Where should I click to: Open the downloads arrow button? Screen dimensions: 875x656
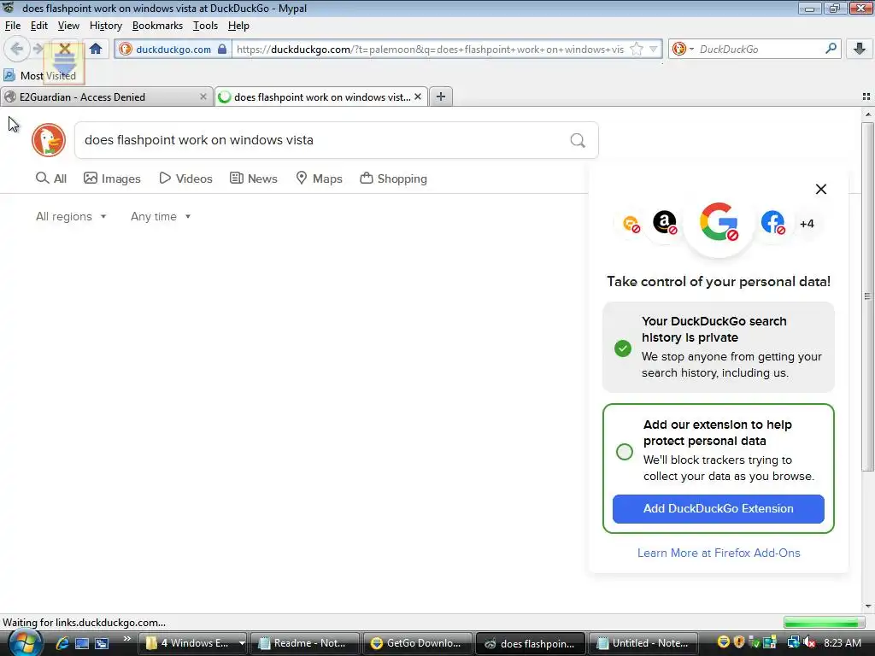pos(860,49)
